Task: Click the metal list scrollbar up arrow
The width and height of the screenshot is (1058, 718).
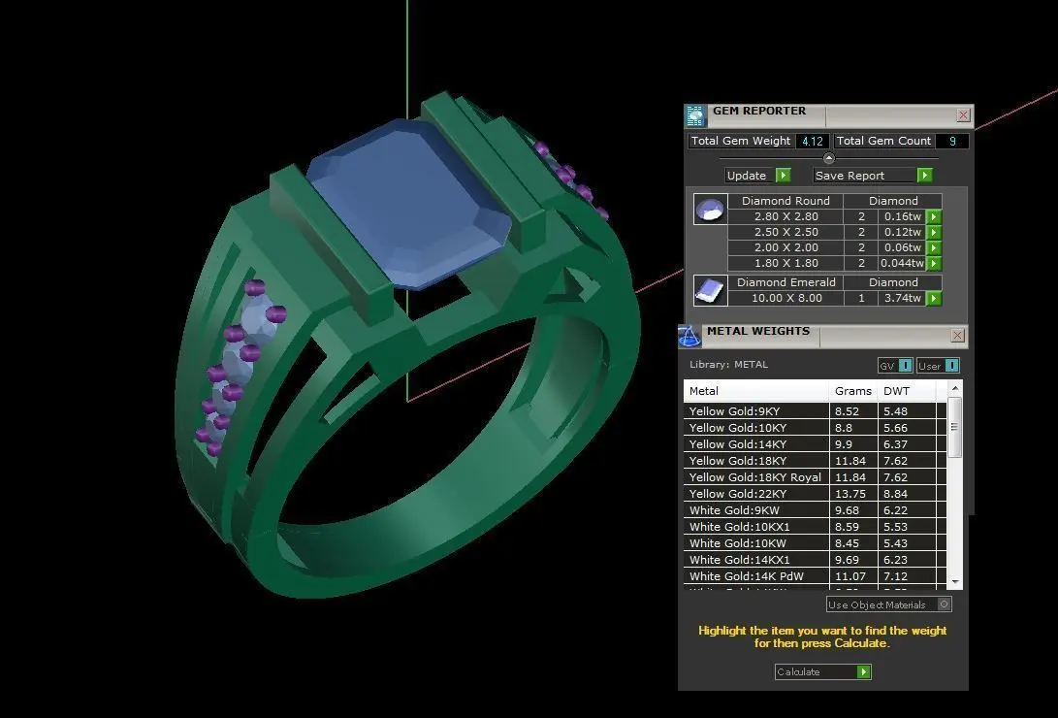Action: click(955, 388)
